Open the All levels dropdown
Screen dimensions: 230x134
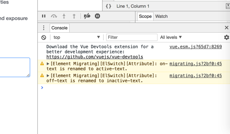tap(171, 37)
